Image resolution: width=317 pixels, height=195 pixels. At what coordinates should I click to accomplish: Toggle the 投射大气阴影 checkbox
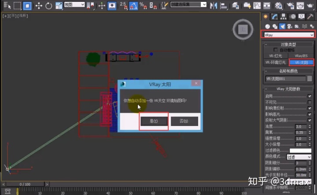coord(310,120)
